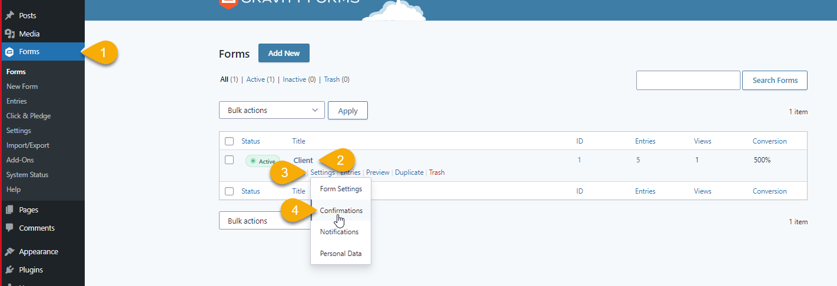Sort by the Entries column header
This screenshot has width=837, height=286.
tap(645, 141)
